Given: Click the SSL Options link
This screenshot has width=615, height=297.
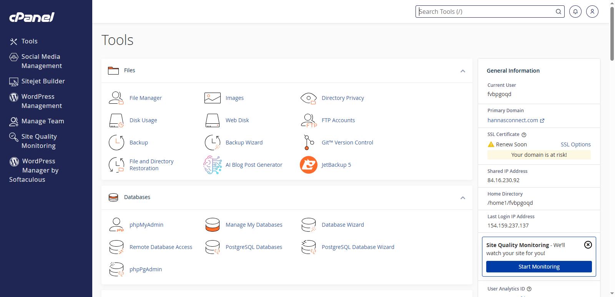Looking at the screenshot, I should [x=575, y=144].
